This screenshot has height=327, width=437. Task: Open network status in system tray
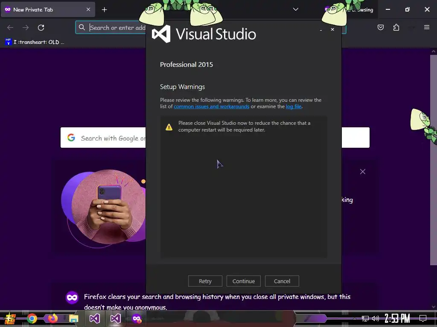365,318
